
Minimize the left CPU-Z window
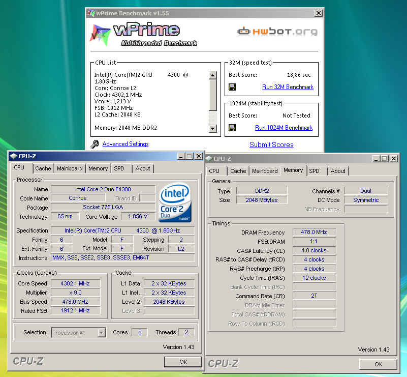[181, 156]
